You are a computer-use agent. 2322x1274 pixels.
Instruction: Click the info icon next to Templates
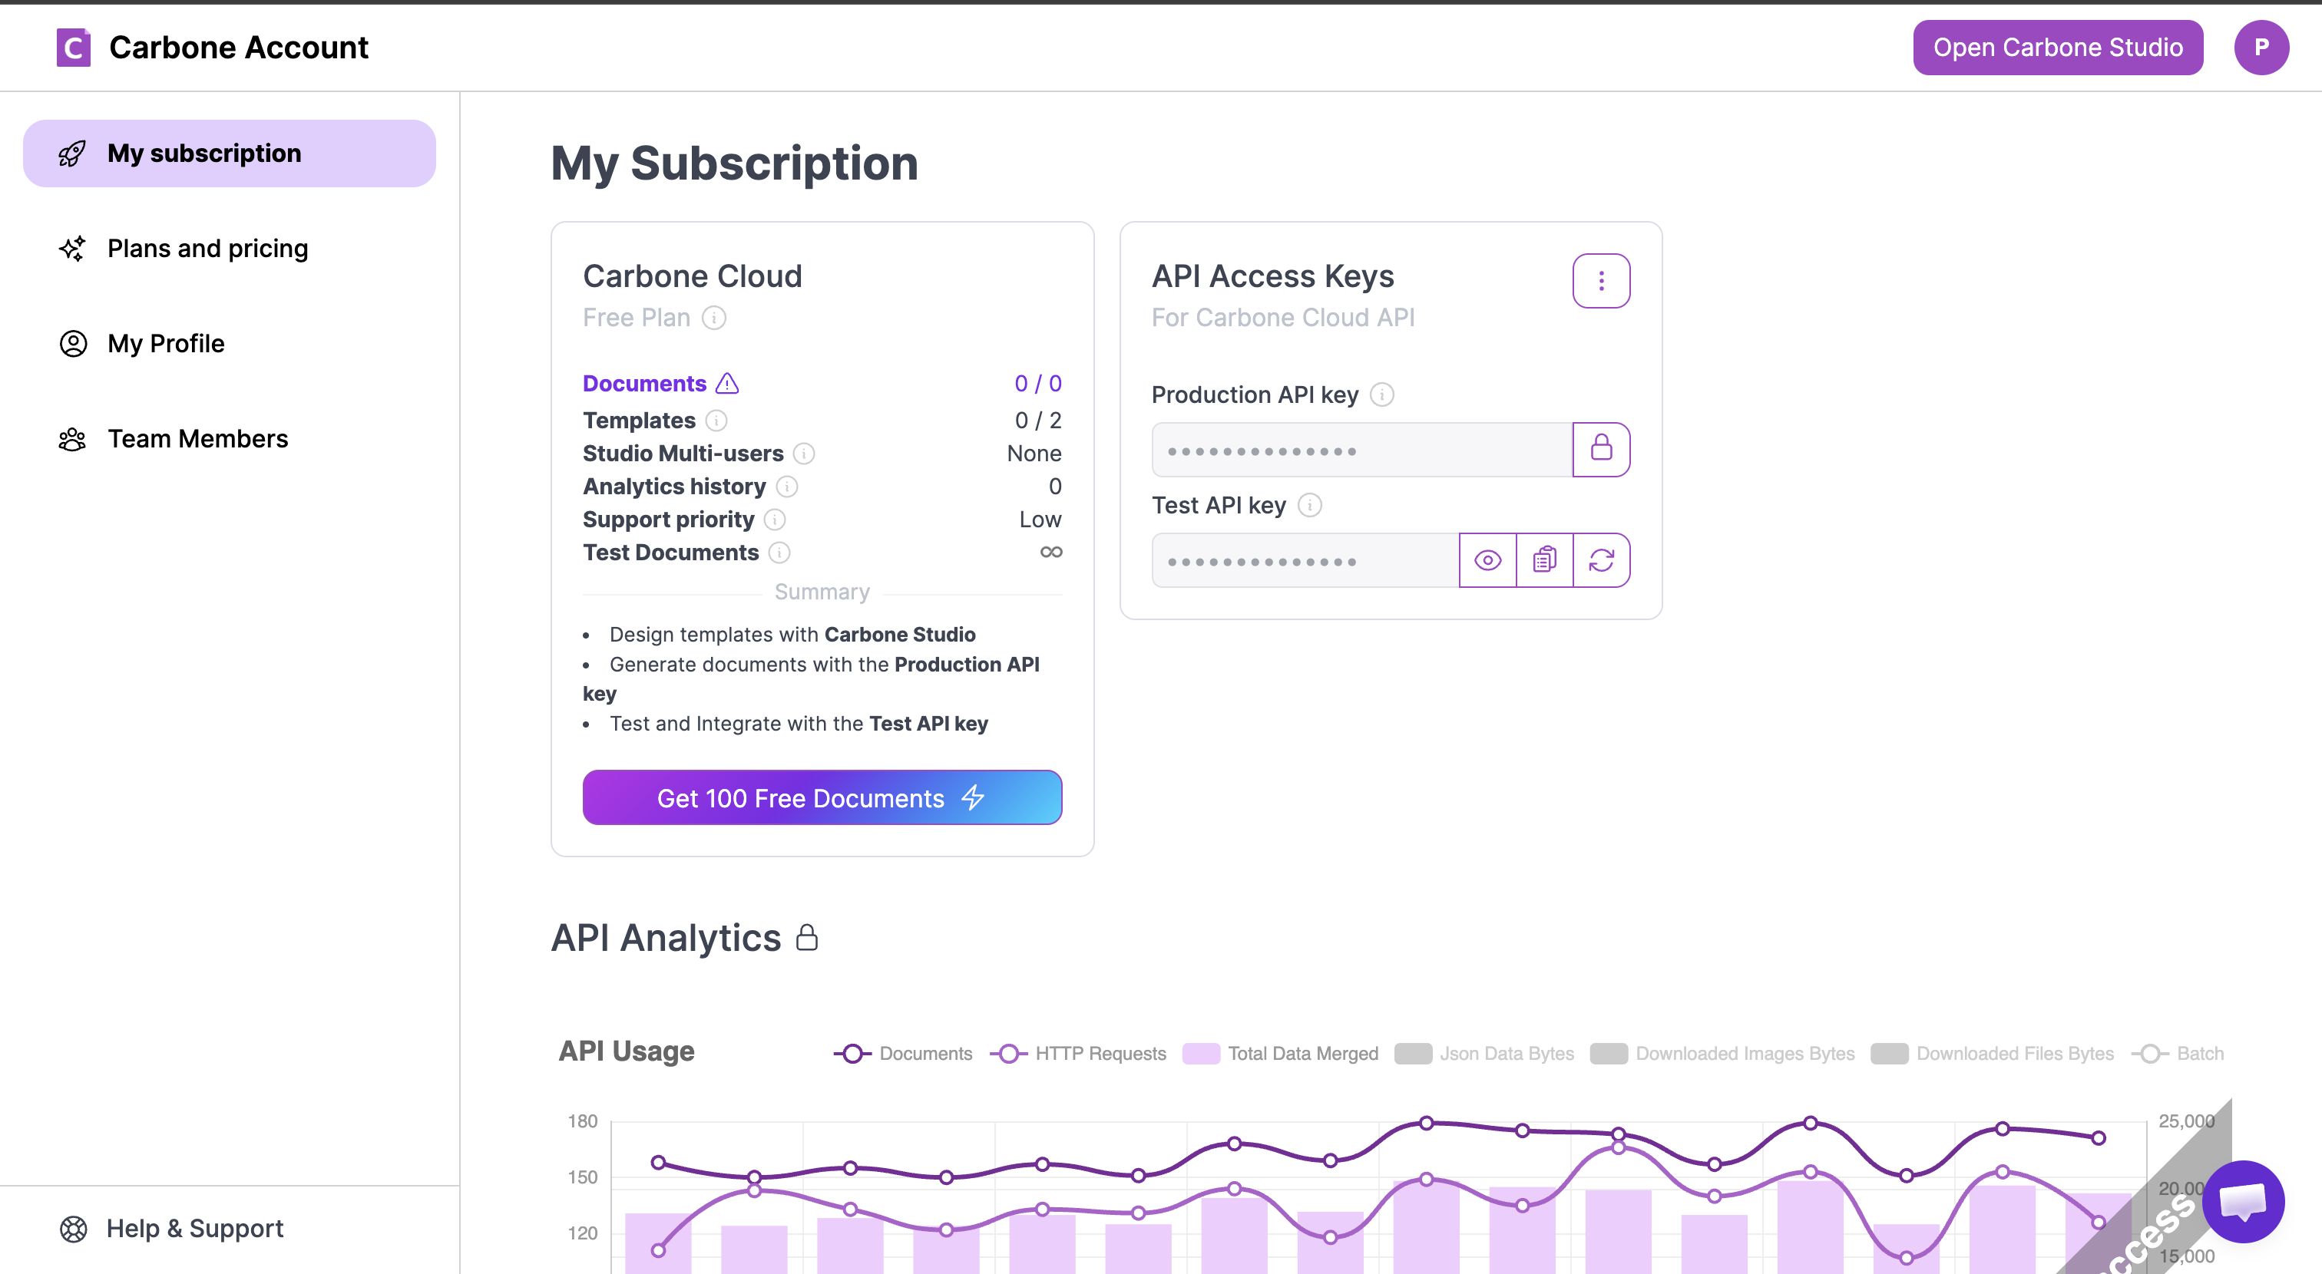pos(716,421)
